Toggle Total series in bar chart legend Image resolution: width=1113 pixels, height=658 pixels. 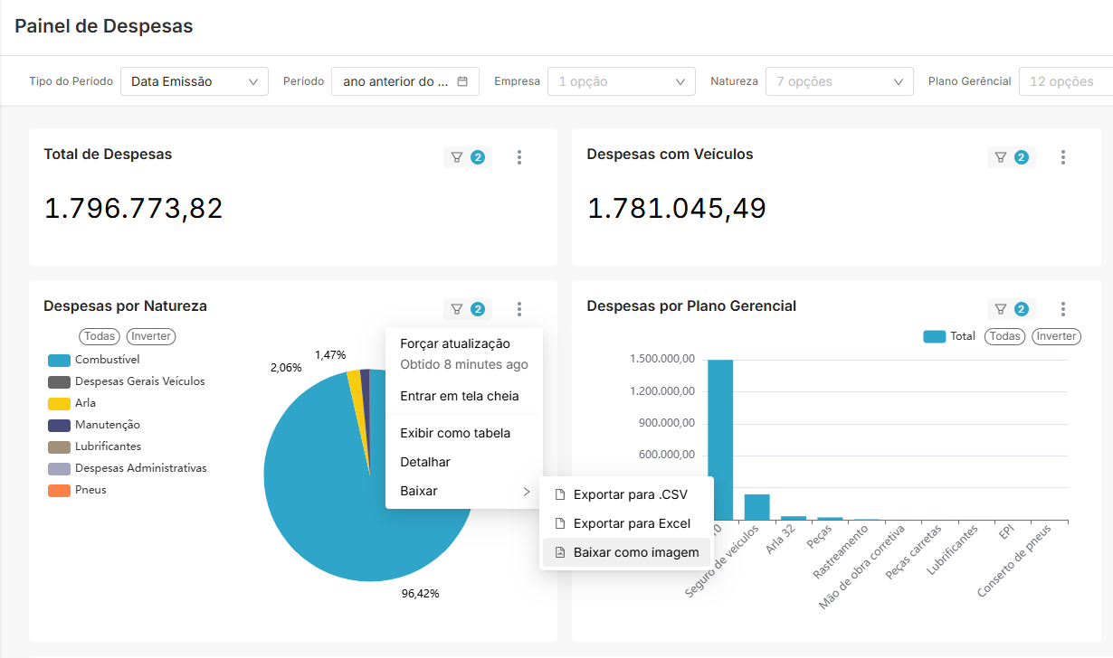[x=949, y=336]
